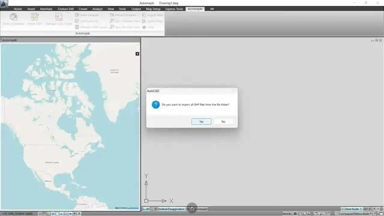Toggle grid display in status bar
The image size is (384, 216).
coord(44,213)
